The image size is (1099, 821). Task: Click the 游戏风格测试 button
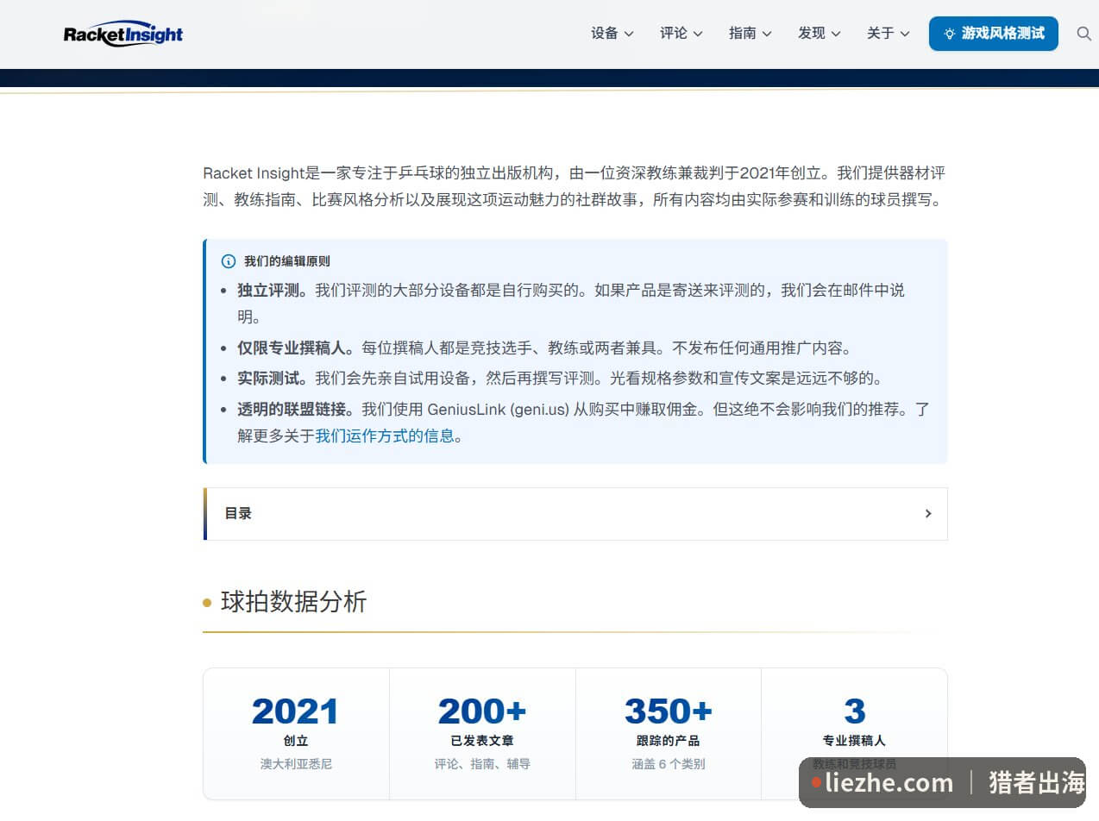(994, 34)
